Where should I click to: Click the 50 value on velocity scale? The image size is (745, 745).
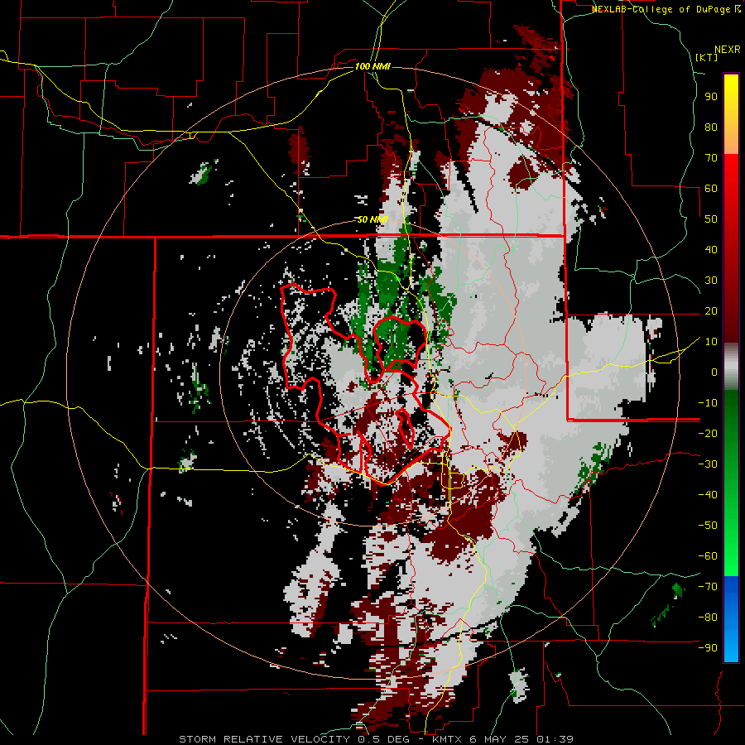pos(711,219)
